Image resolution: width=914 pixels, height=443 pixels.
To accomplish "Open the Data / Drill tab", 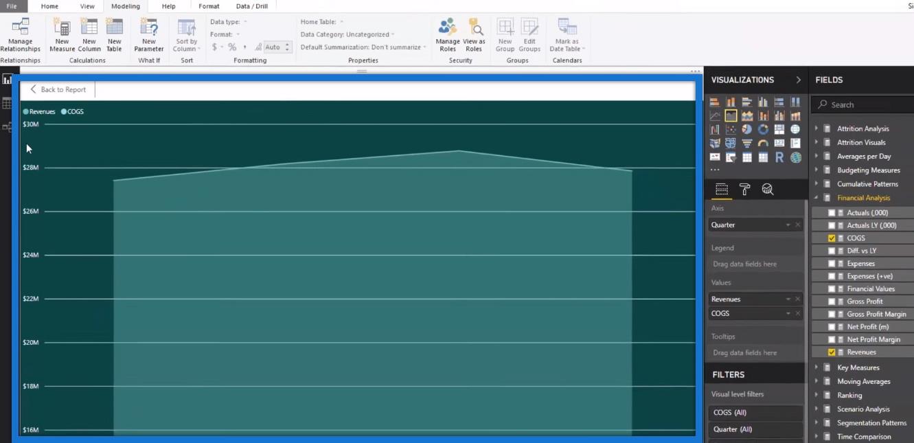I will click(251, 6).
